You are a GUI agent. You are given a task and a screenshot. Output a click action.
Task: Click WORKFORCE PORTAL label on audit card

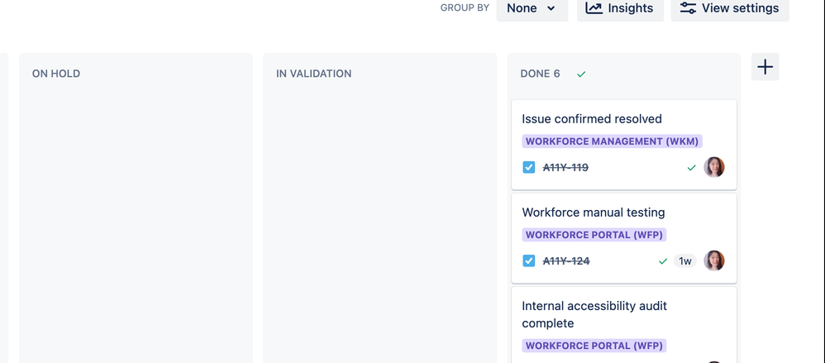[x=594, y=346]
